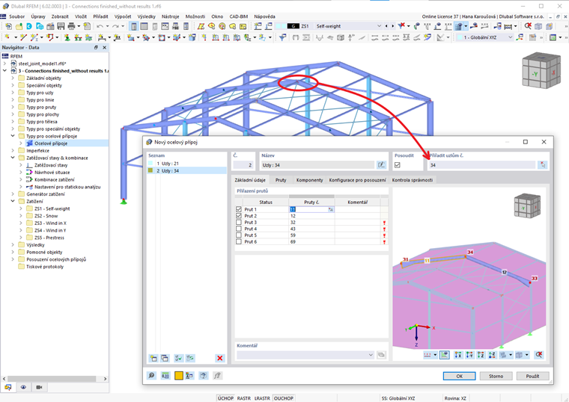Click the camera Views tab icon in navigator bottom
The image size is (569, 402).
(x=39, y=387)
